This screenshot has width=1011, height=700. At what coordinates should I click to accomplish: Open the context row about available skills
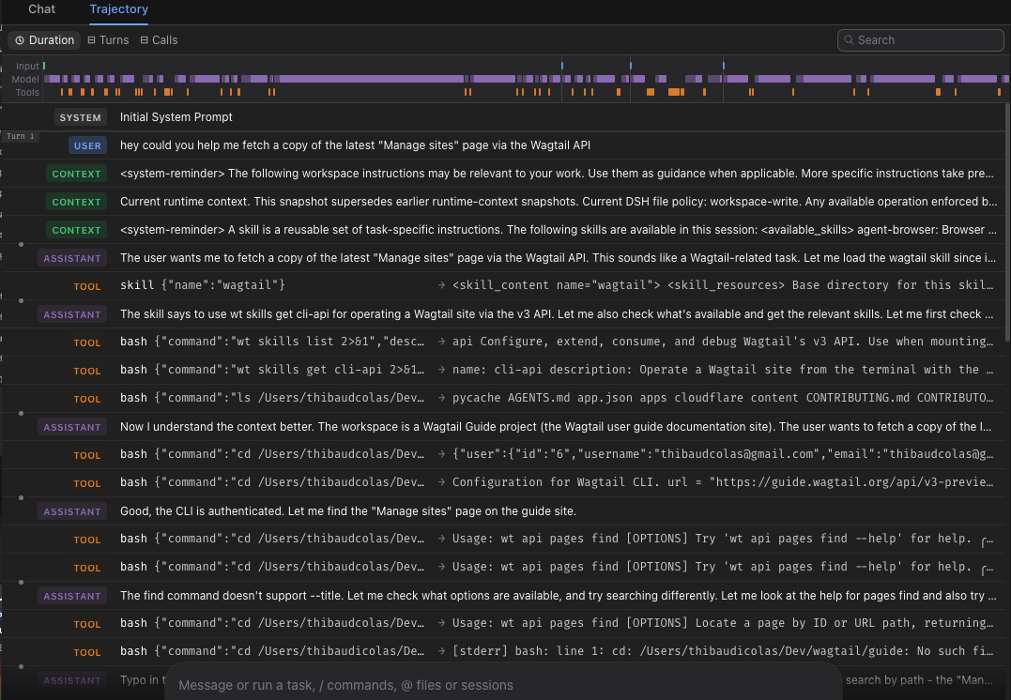point(503,230)
